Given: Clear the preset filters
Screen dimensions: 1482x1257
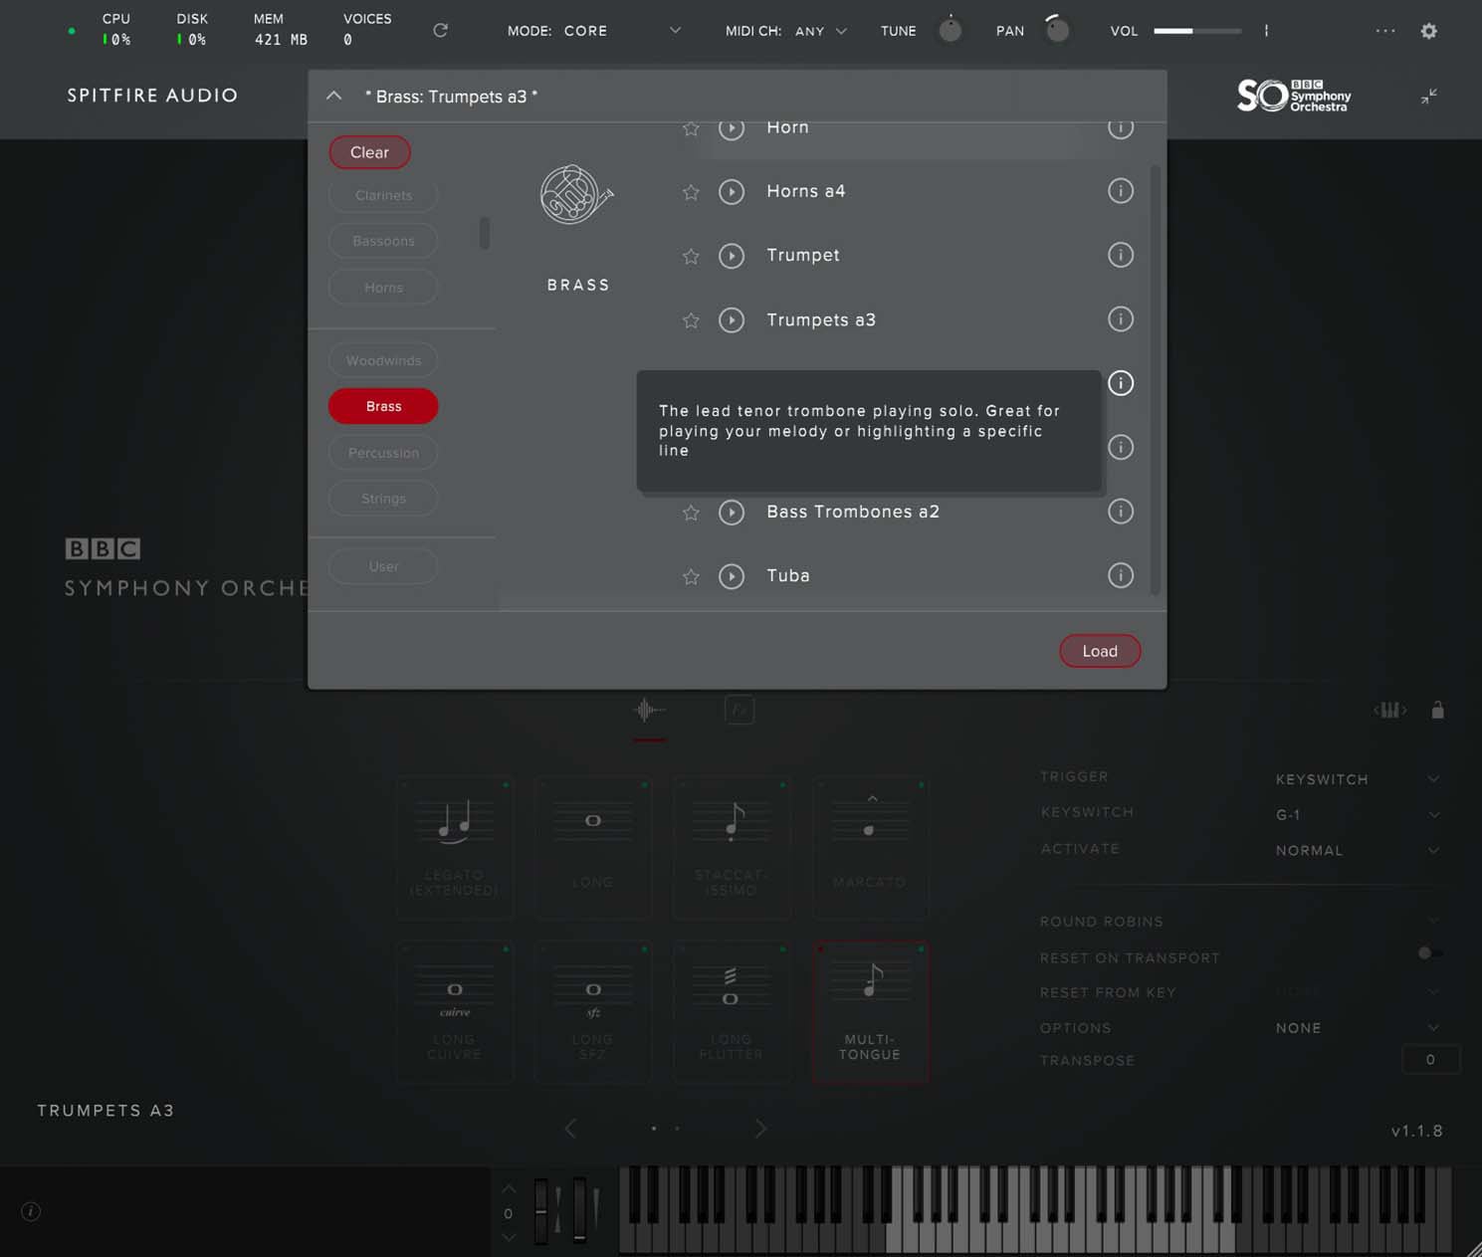Looking at the screenshot, I should point(369,152).
